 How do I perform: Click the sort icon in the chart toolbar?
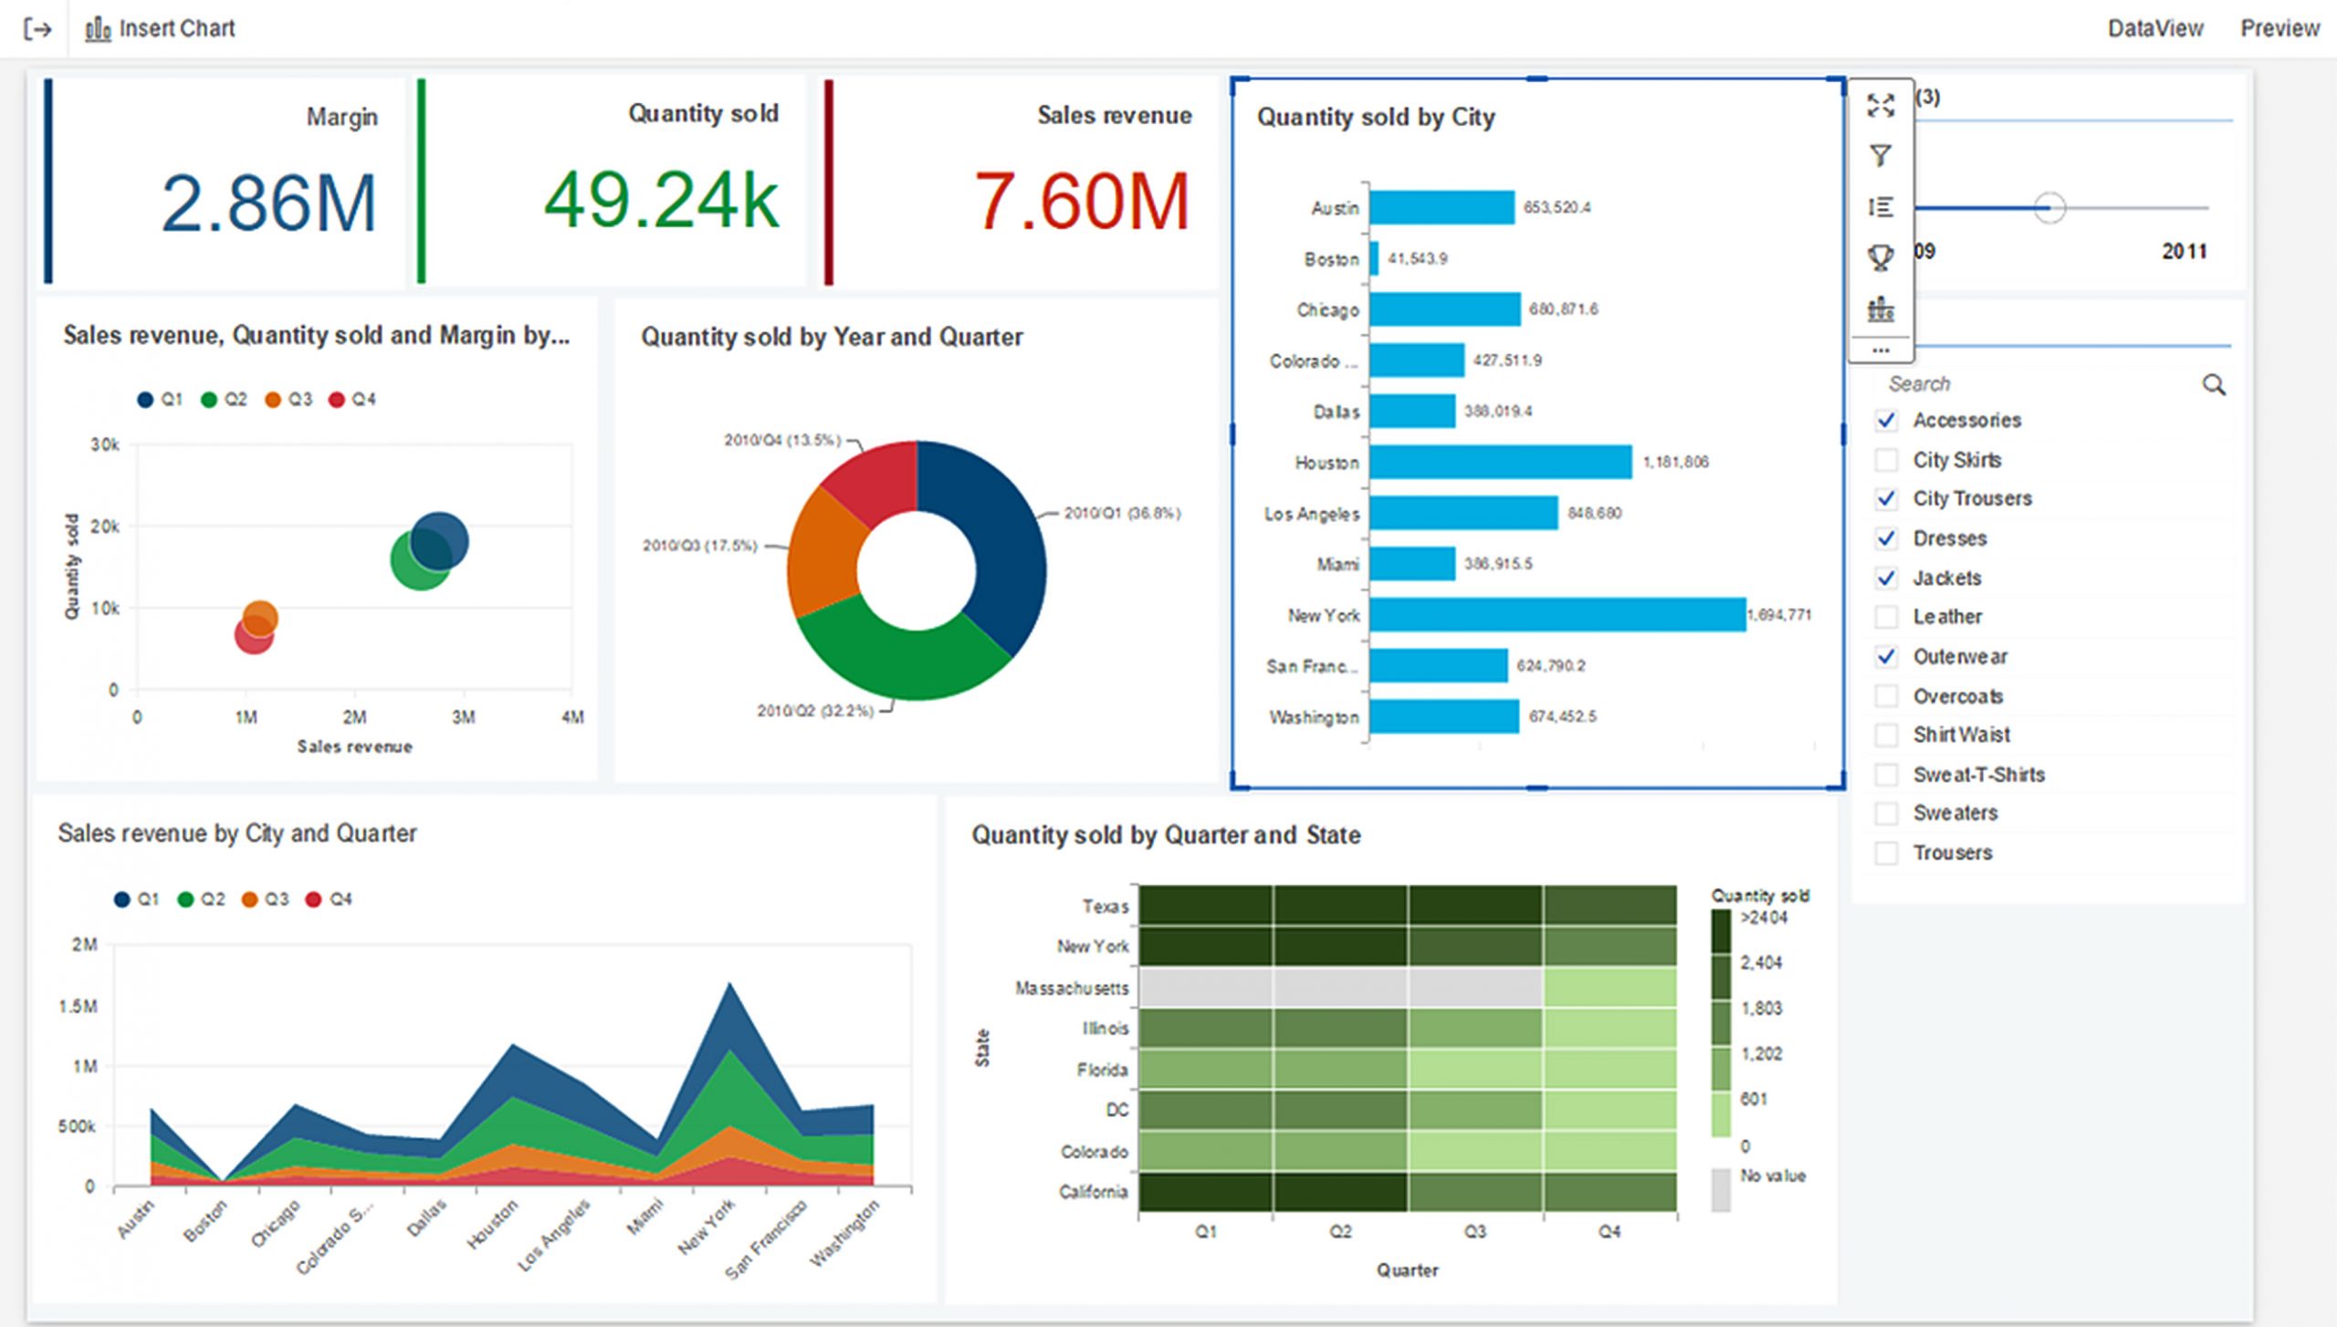(1881, 206)
